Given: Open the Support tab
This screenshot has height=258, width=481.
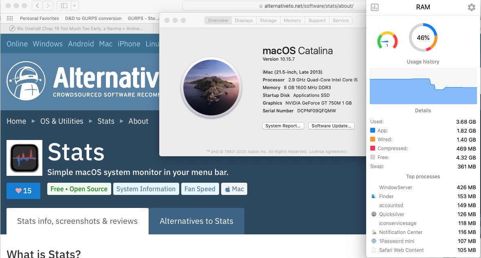Looking at the screenshot, I should click(317, 20).
